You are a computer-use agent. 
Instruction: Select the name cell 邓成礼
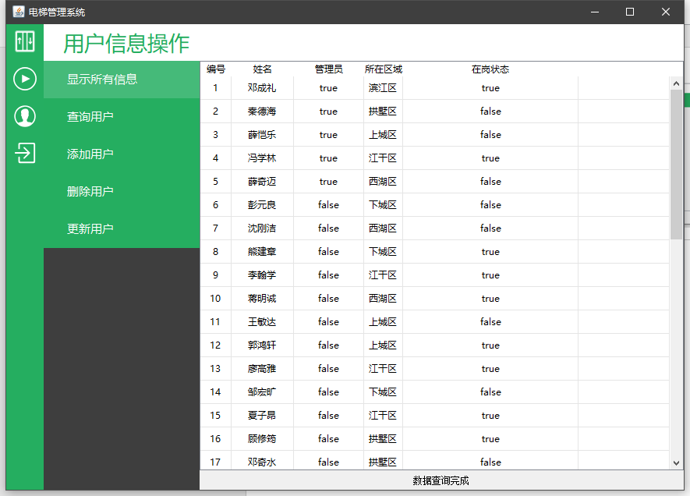pyautogui.click(x=262, y=88)
